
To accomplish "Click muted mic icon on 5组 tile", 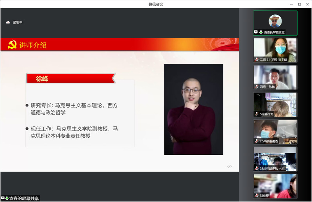I will click(257, 114).
